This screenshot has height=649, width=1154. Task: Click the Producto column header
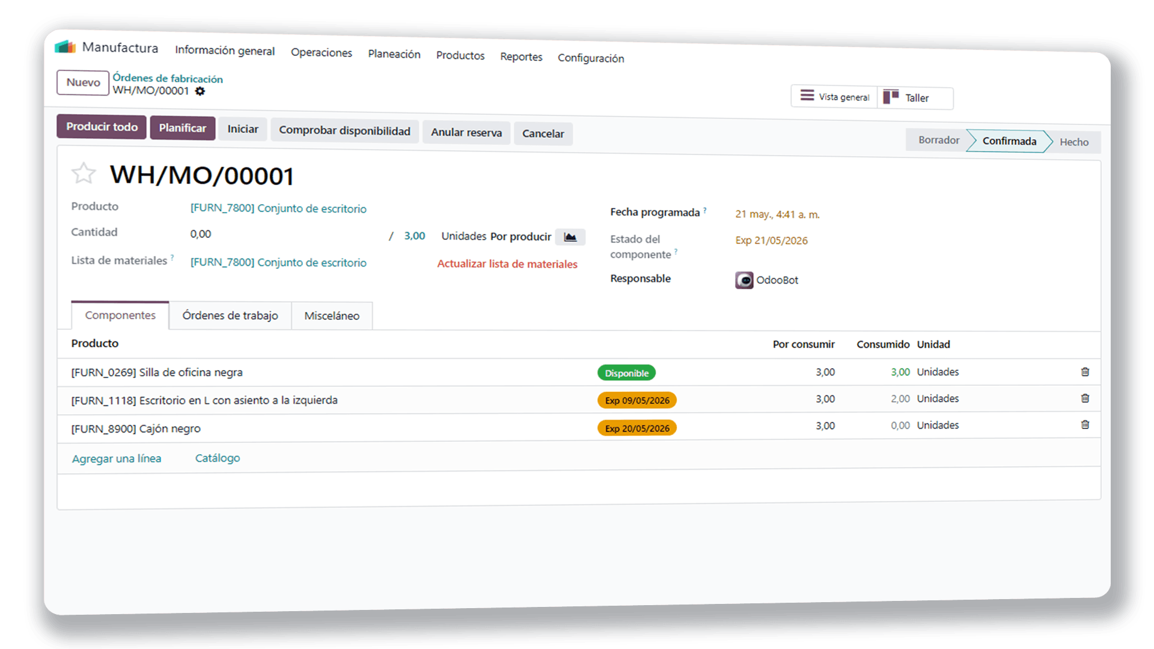(x=95, y=343)
